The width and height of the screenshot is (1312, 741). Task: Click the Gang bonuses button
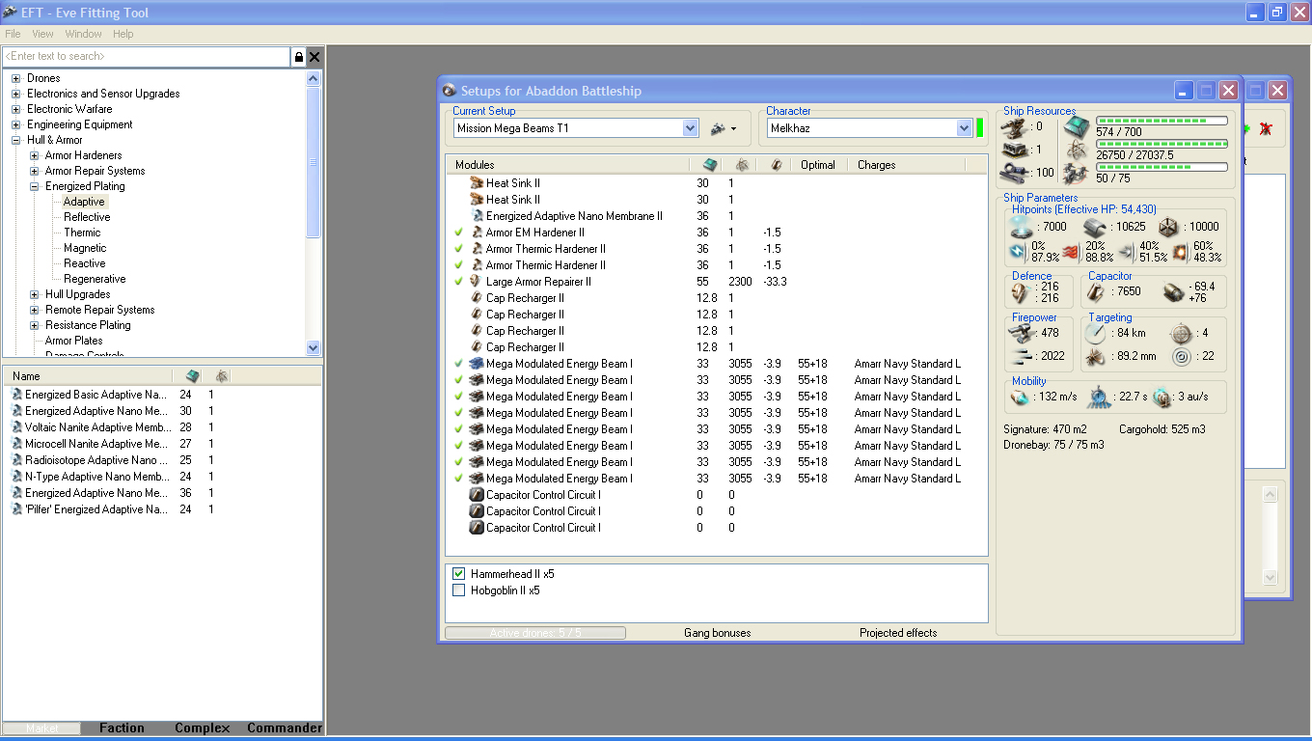point(718,633)
